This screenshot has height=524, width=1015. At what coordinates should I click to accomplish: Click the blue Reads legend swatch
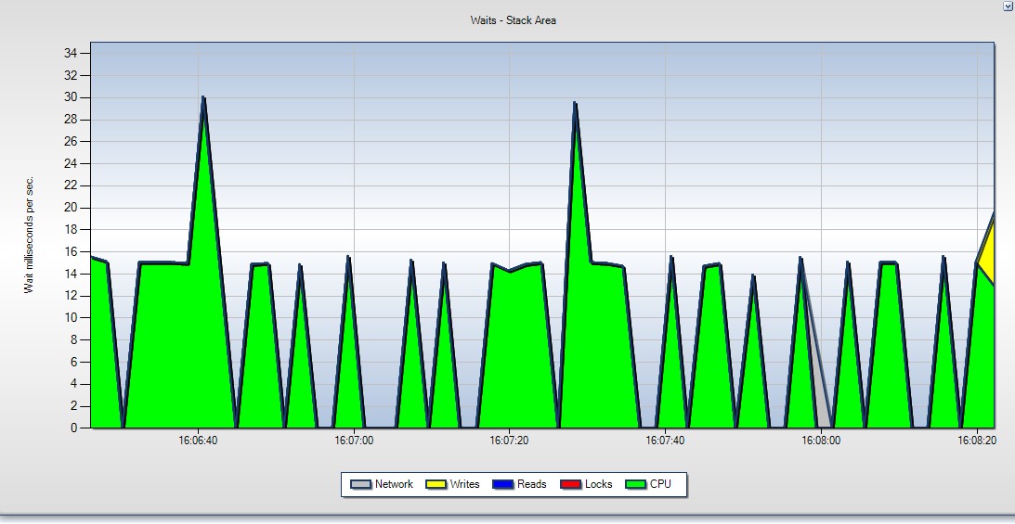[x=503, y=484]
